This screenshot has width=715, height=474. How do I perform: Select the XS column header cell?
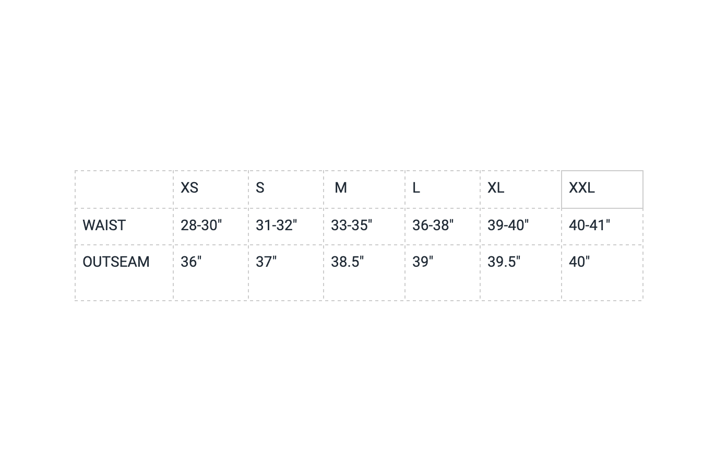pyautogui.click(x=211, y=189)
